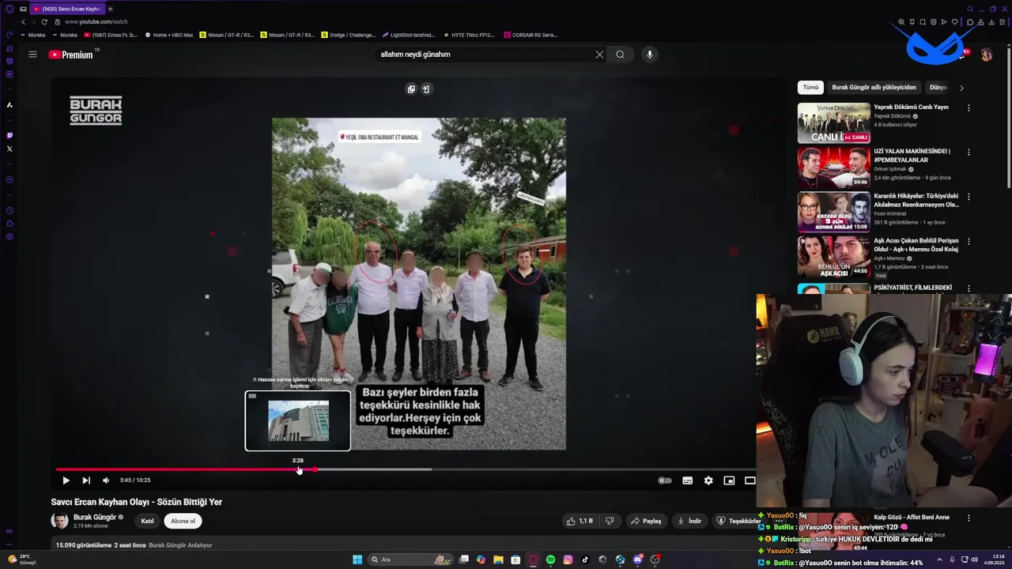The image size is (1012, 569).
Task: Skip to next video
Action: pyautogui.click(x=86, y=480)
